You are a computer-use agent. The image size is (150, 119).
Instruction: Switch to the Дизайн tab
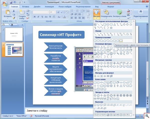click(x=37, y=7)
